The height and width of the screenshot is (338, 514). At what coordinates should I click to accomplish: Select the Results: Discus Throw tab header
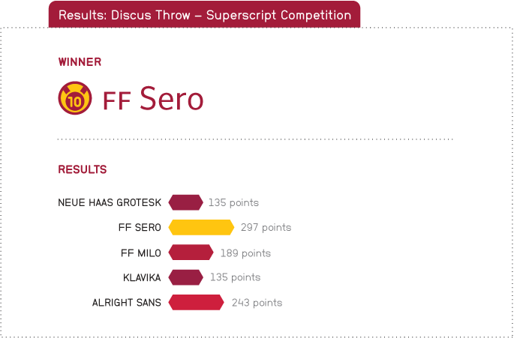pos(205,15)
